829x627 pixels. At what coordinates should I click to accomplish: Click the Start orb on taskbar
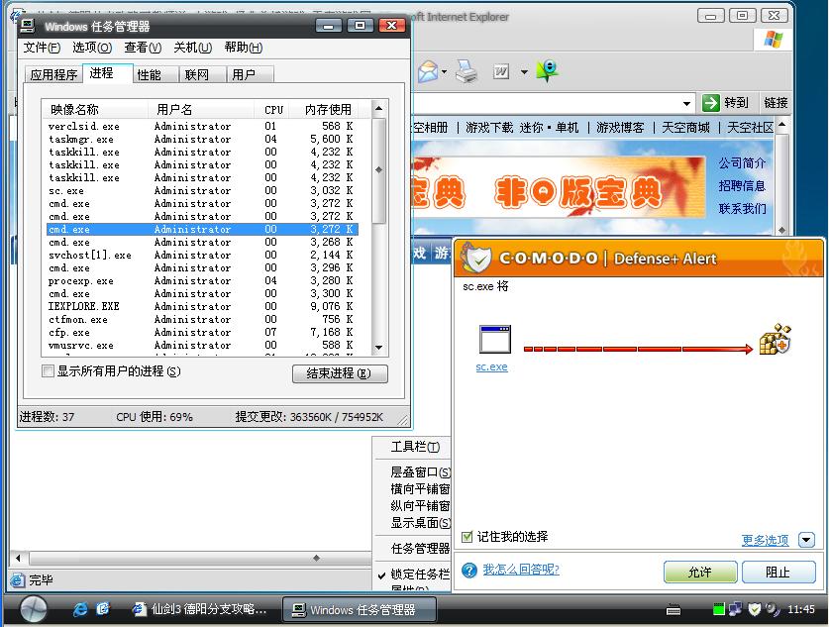[x=34, y=609]
